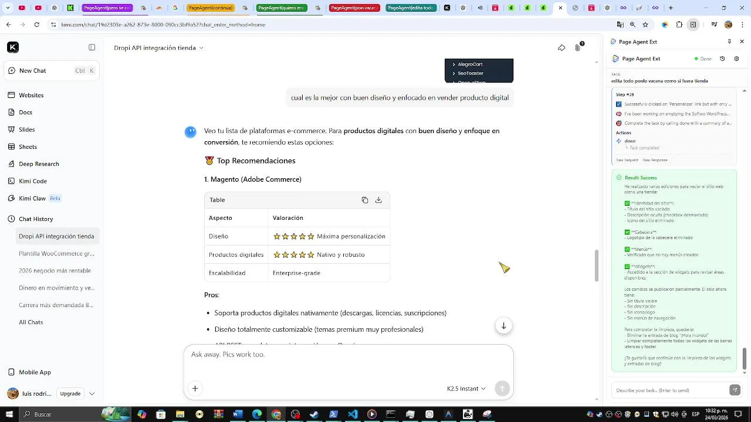Open the 'Plantilla WooCommerce' chat

(x=56, y=254)
